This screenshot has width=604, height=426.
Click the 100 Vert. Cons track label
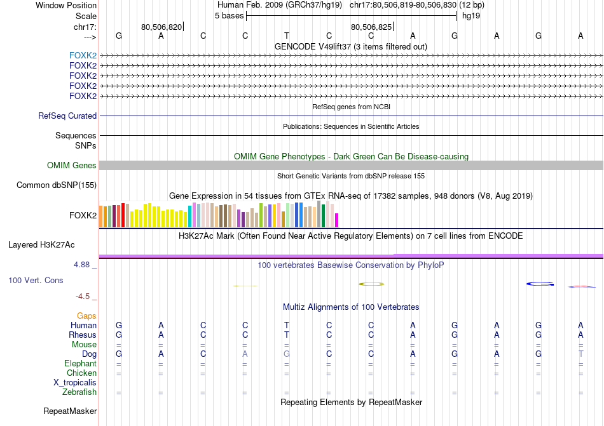point(36,280)
